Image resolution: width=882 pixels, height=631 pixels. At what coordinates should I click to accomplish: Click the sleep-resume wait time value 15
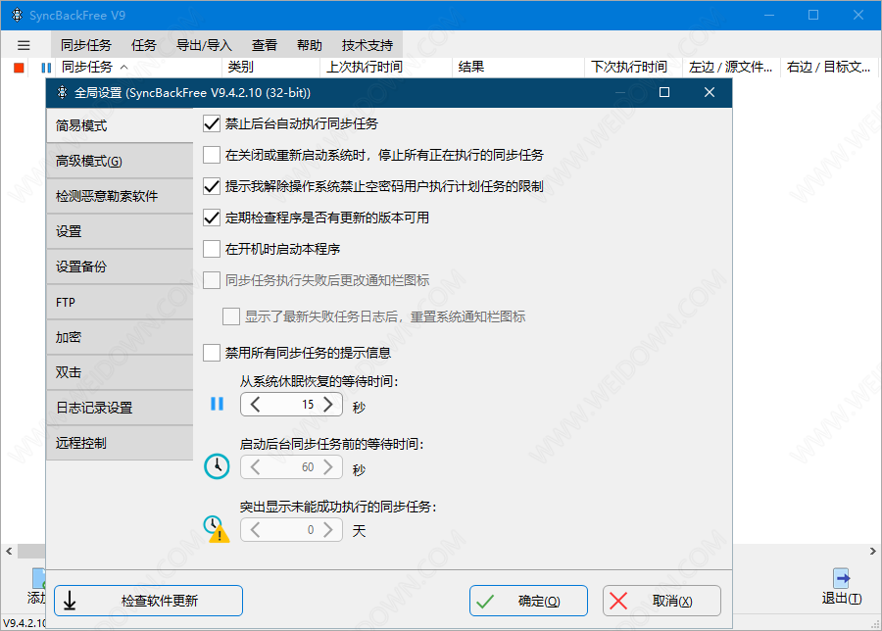click(x=308, y=405)
